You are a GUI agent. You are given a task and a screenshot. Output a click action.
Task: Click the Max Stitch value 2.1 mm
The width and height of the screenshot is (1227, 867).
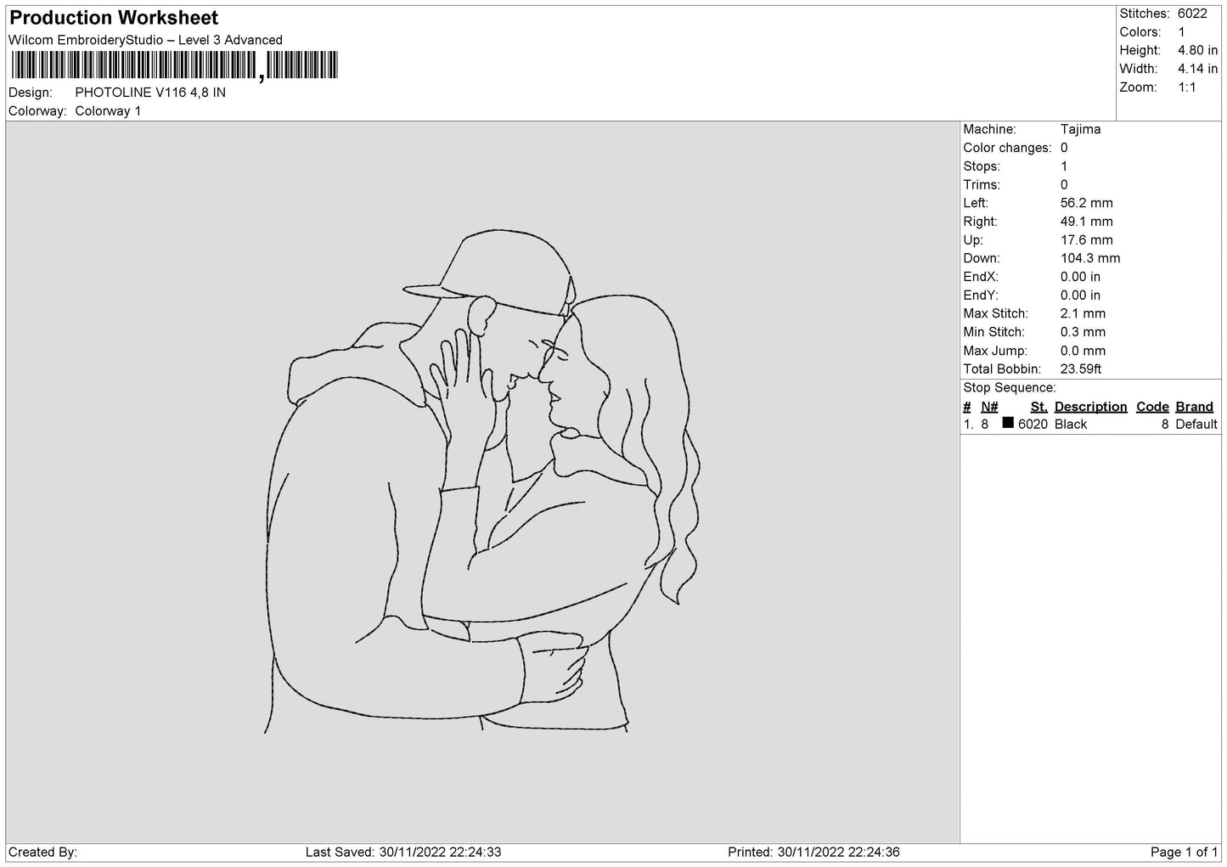(1083, 315)
